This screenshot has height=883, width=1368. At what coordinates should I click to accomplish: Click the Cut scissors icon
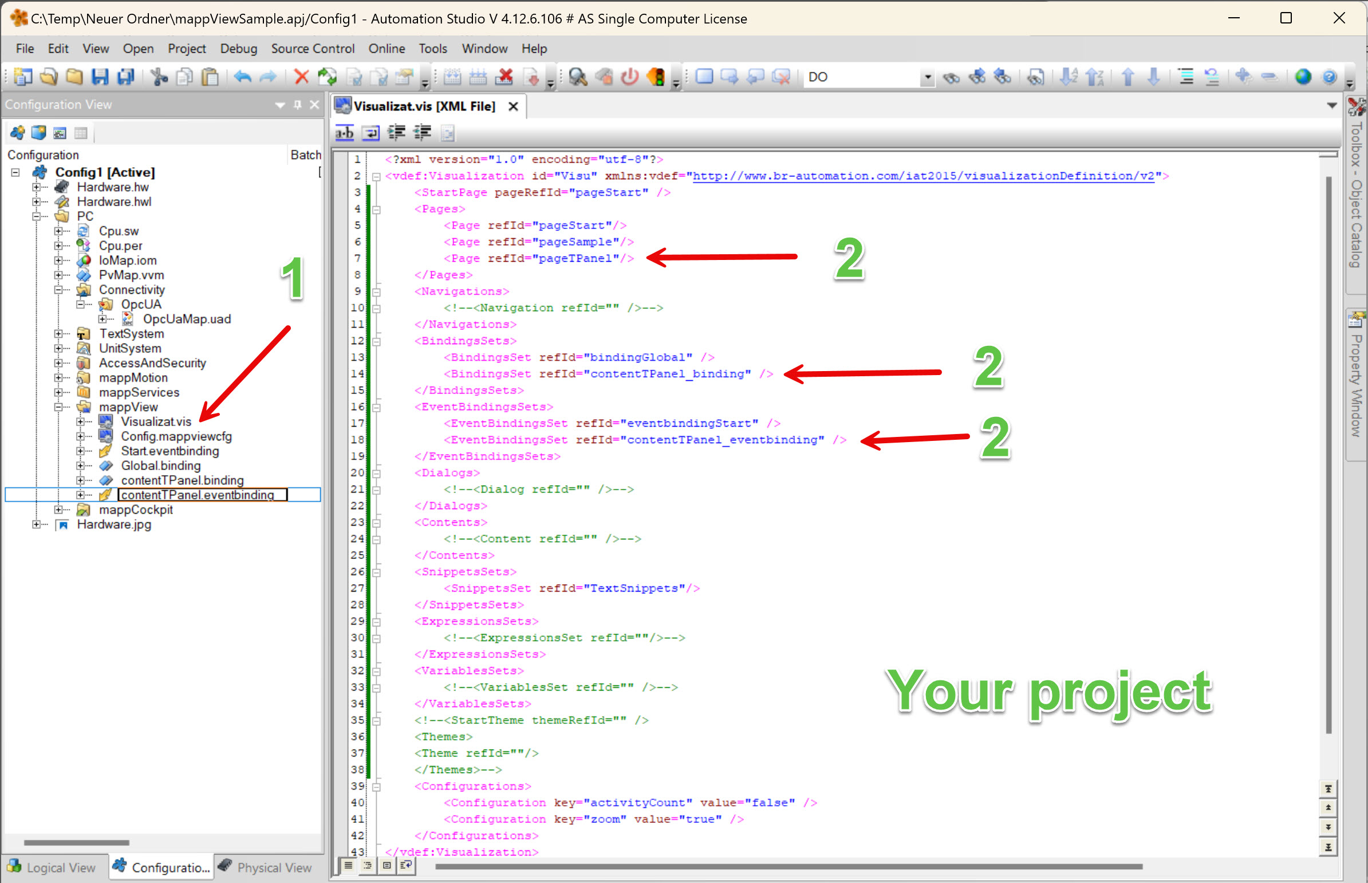click(x=158, y=77)
